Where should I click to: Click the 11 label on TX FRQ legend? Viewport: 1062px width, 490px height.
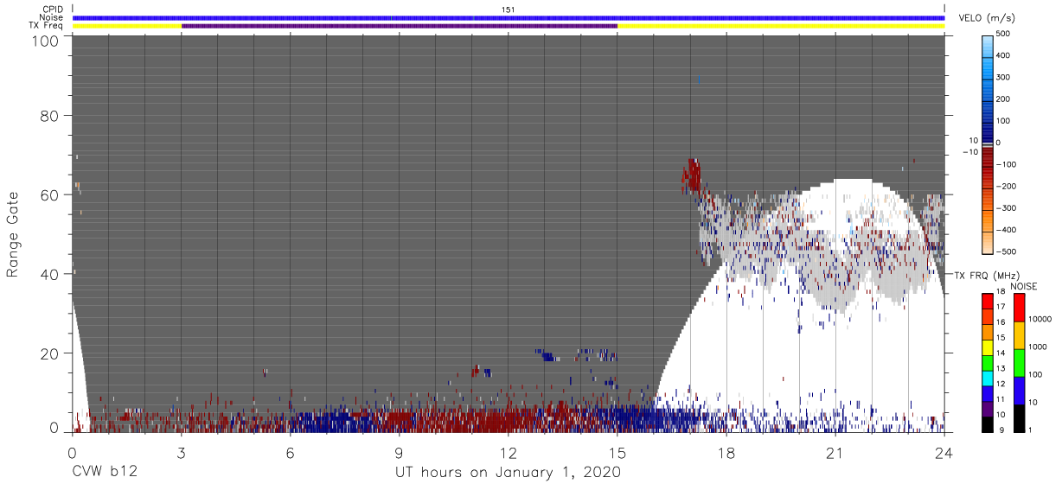coord(1002,399)
